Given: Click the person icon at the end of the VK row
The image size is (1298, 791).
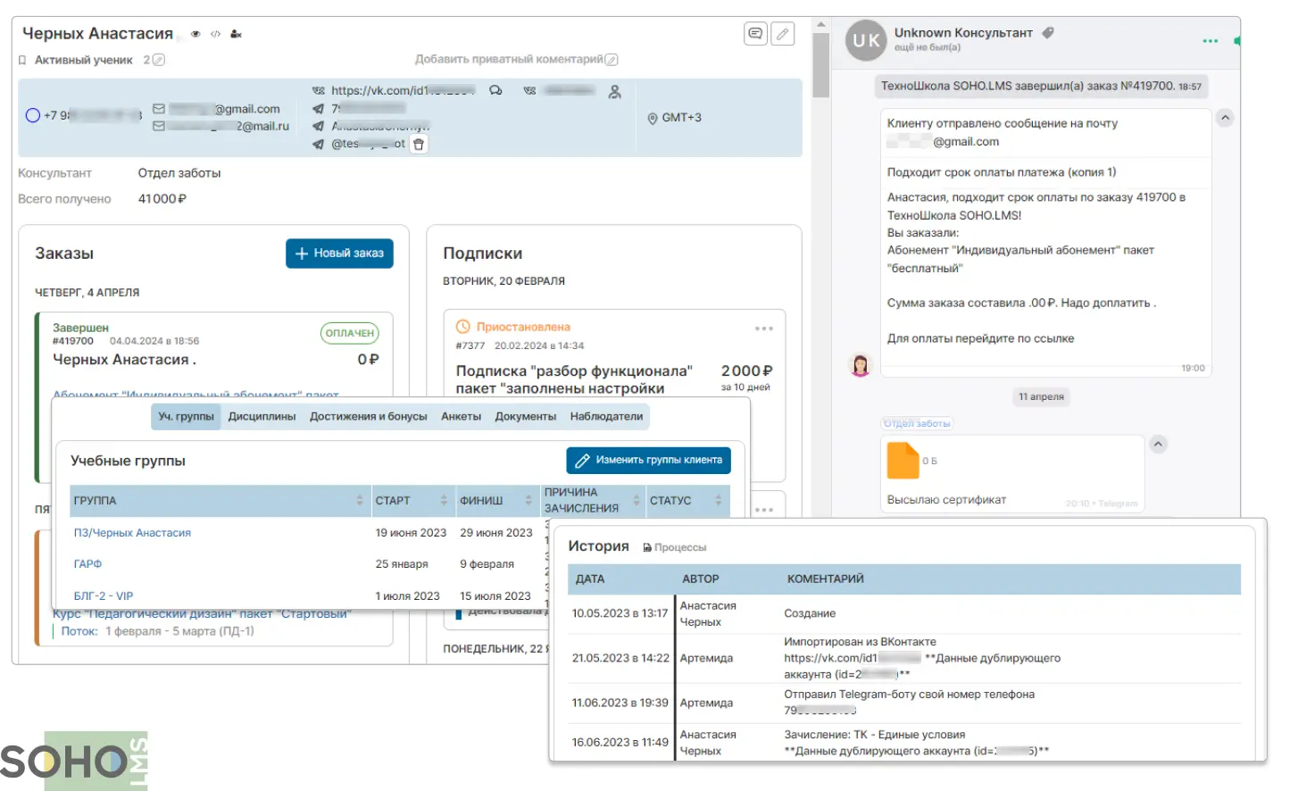Looking at the screenshot, I should click(x=614, y=91).
